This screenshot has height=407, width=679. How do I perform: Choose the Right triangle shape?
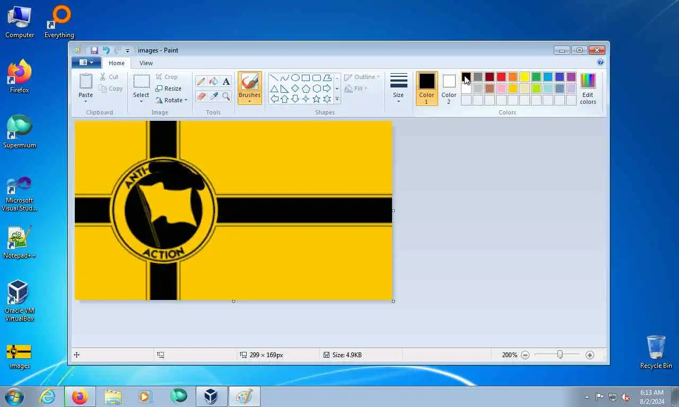coord(285,89)
